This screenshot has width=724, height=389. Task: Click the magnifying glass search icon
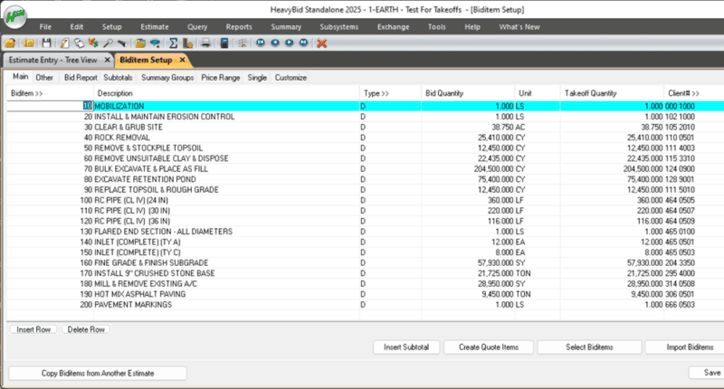pyautogui.click(x=108, y=43)
